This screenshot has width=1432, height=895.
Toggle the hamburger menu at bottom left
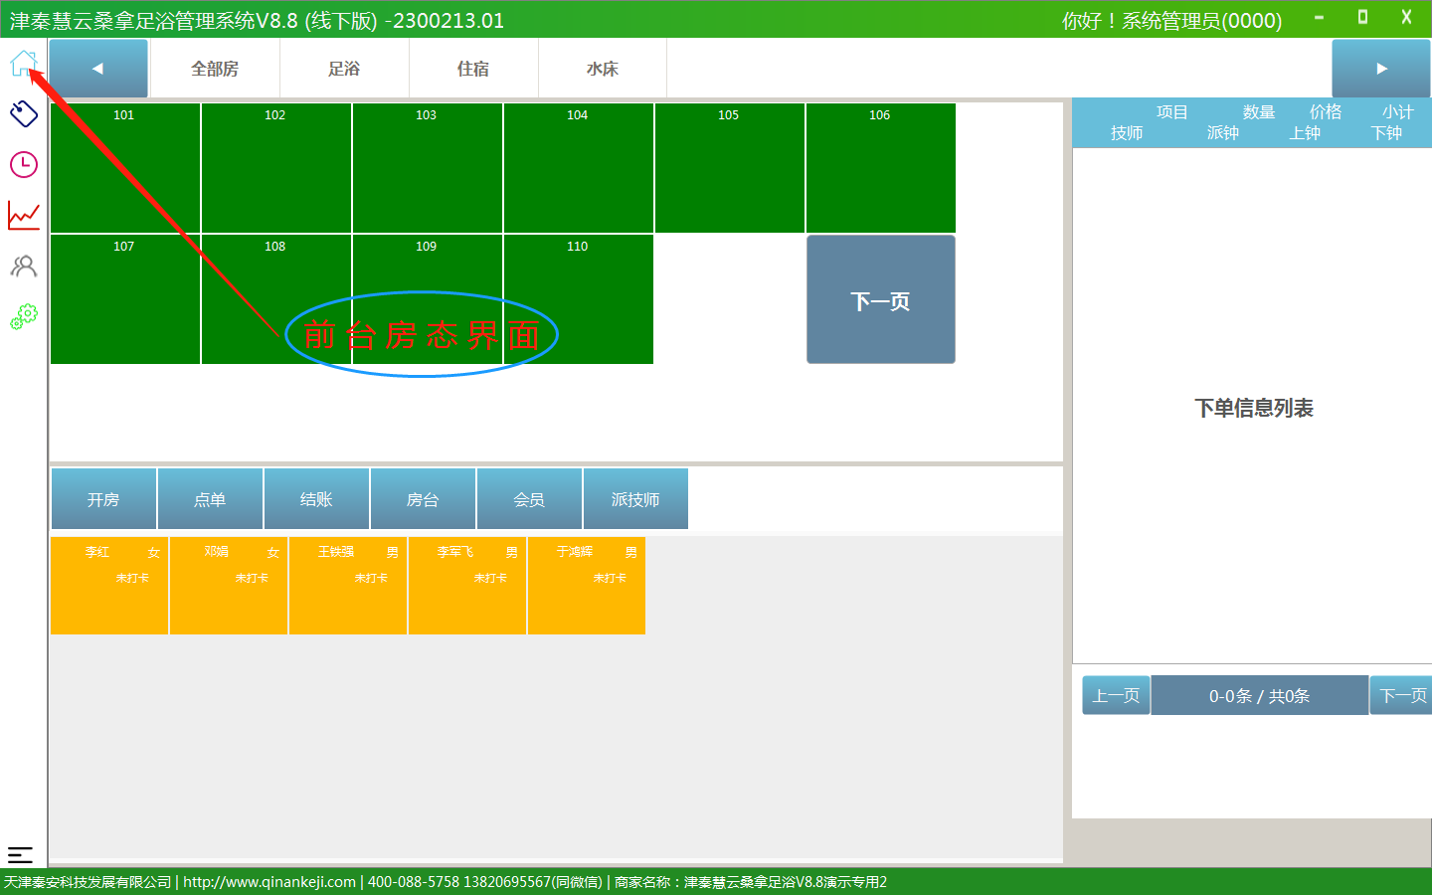pos(20,854)
